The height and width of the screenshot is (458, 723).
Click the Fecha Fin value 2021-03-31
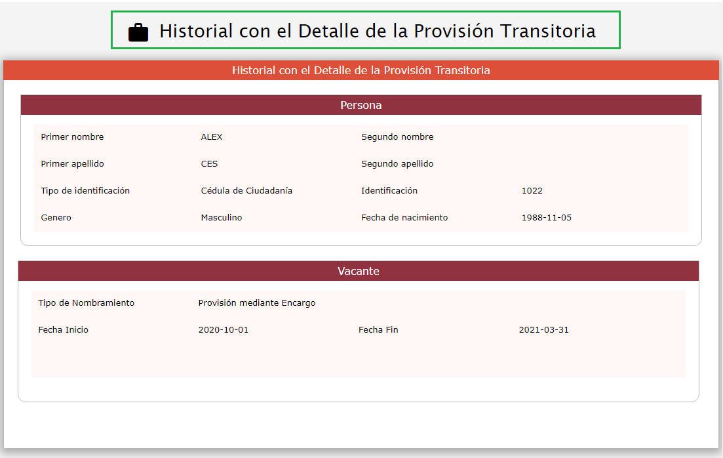[543, 330]
